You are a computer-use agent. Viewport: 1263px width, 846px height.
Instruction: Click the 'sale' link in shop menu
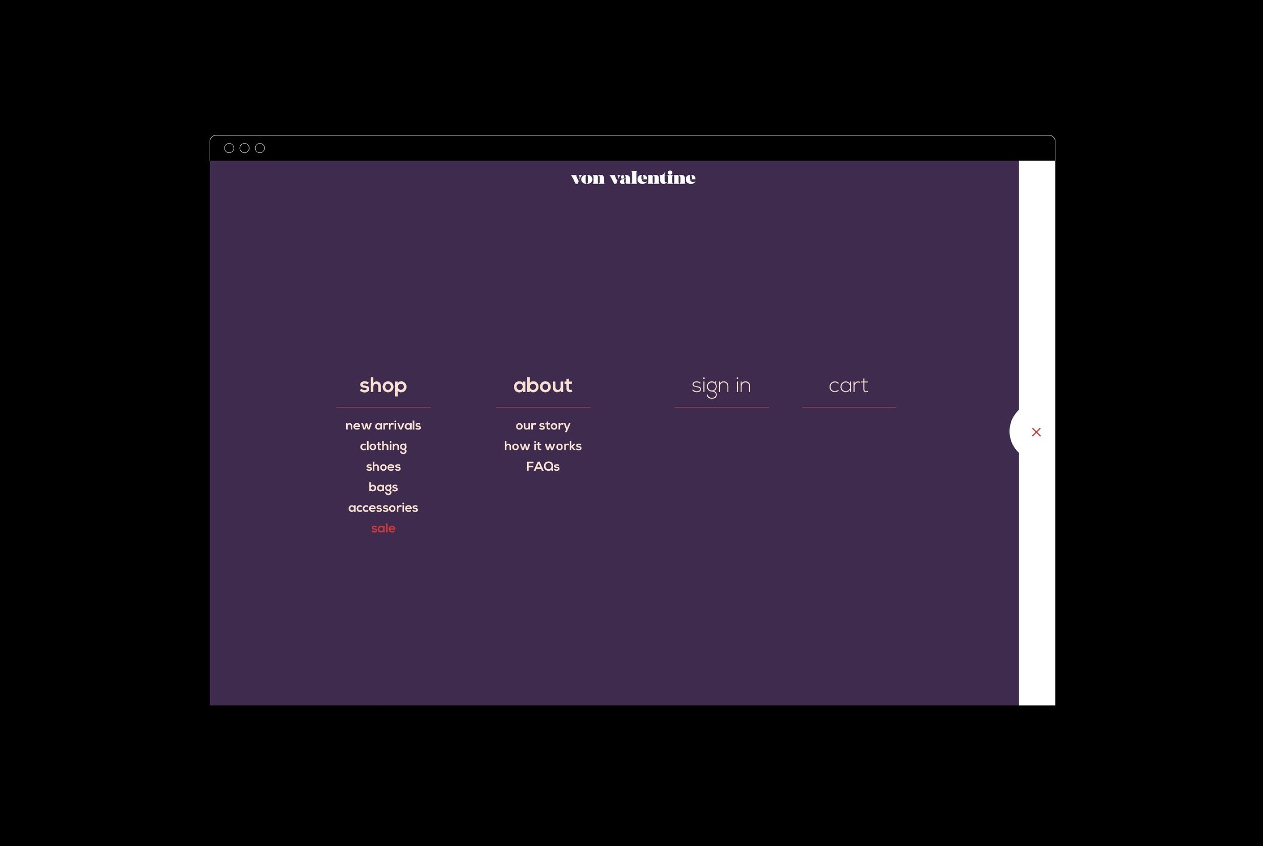coord(382,528)
